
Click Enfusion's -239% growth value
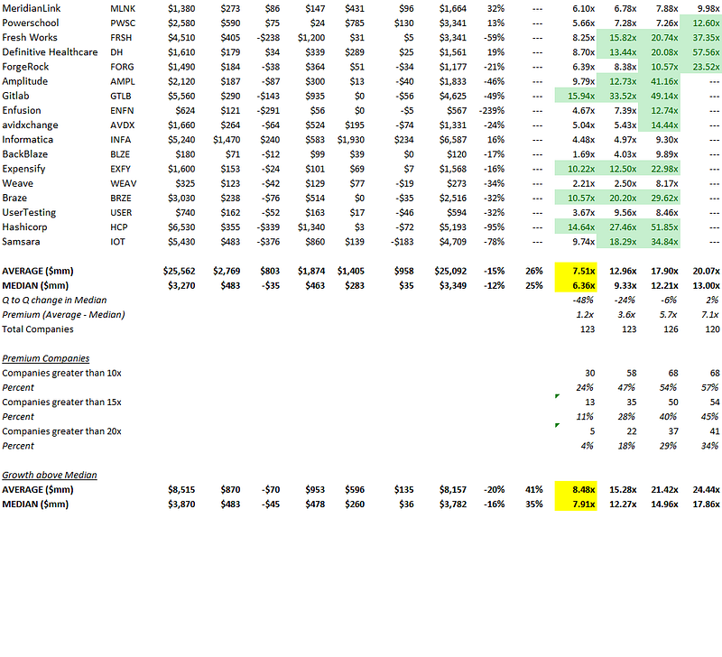[491, 110]
